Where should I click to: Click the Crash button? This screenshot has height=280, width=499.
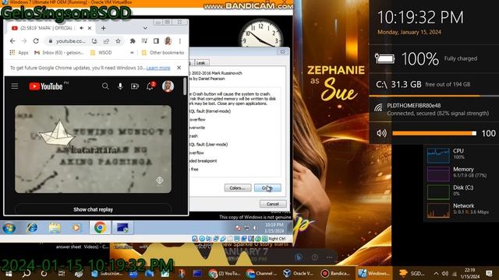[x=267, y=188]
